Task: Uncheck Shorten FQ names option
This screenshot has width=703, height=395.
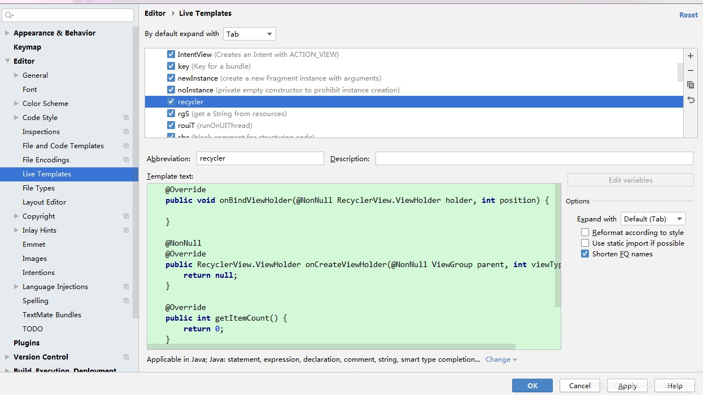Action: (585, 254)
